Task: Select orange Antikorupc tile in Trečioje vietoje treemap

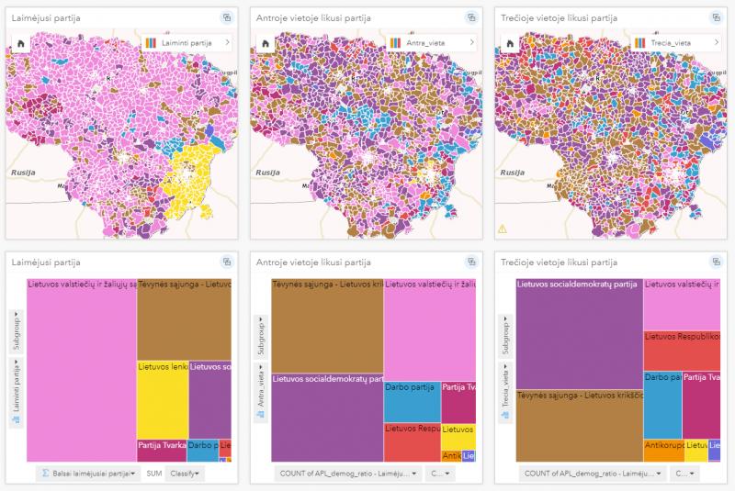Action: click(x=664, y=452)
